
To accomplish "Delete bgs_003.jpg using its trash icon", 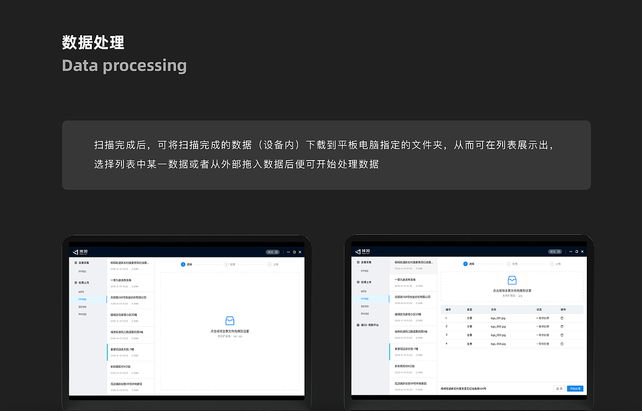I will 562,335.
